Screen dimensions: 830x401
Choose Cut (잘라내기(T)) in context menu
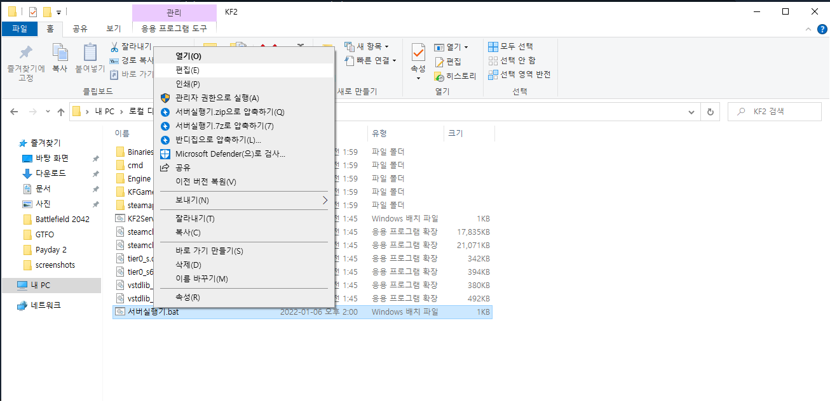click(243, 218)
